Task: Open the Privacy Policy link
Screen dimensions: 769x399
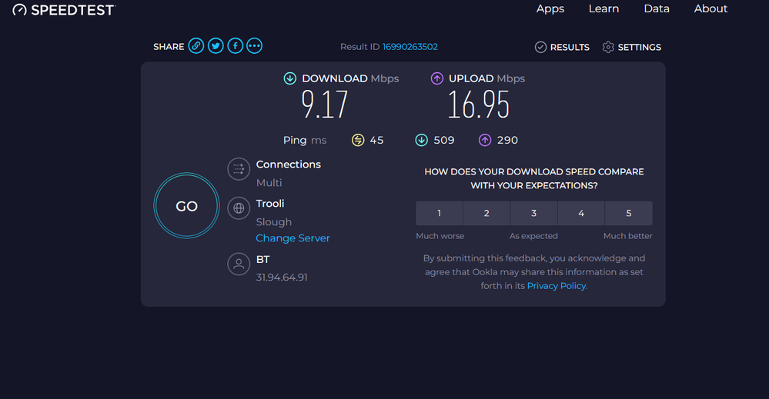Action: pyautogui.click(x=557, y=286)
